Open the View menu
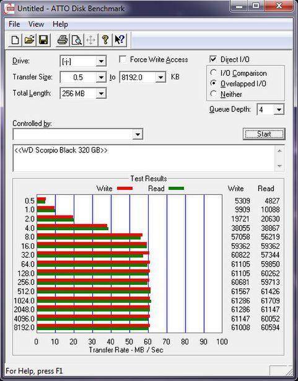Viewport: 298px width, 381px height. coord(36,24)
